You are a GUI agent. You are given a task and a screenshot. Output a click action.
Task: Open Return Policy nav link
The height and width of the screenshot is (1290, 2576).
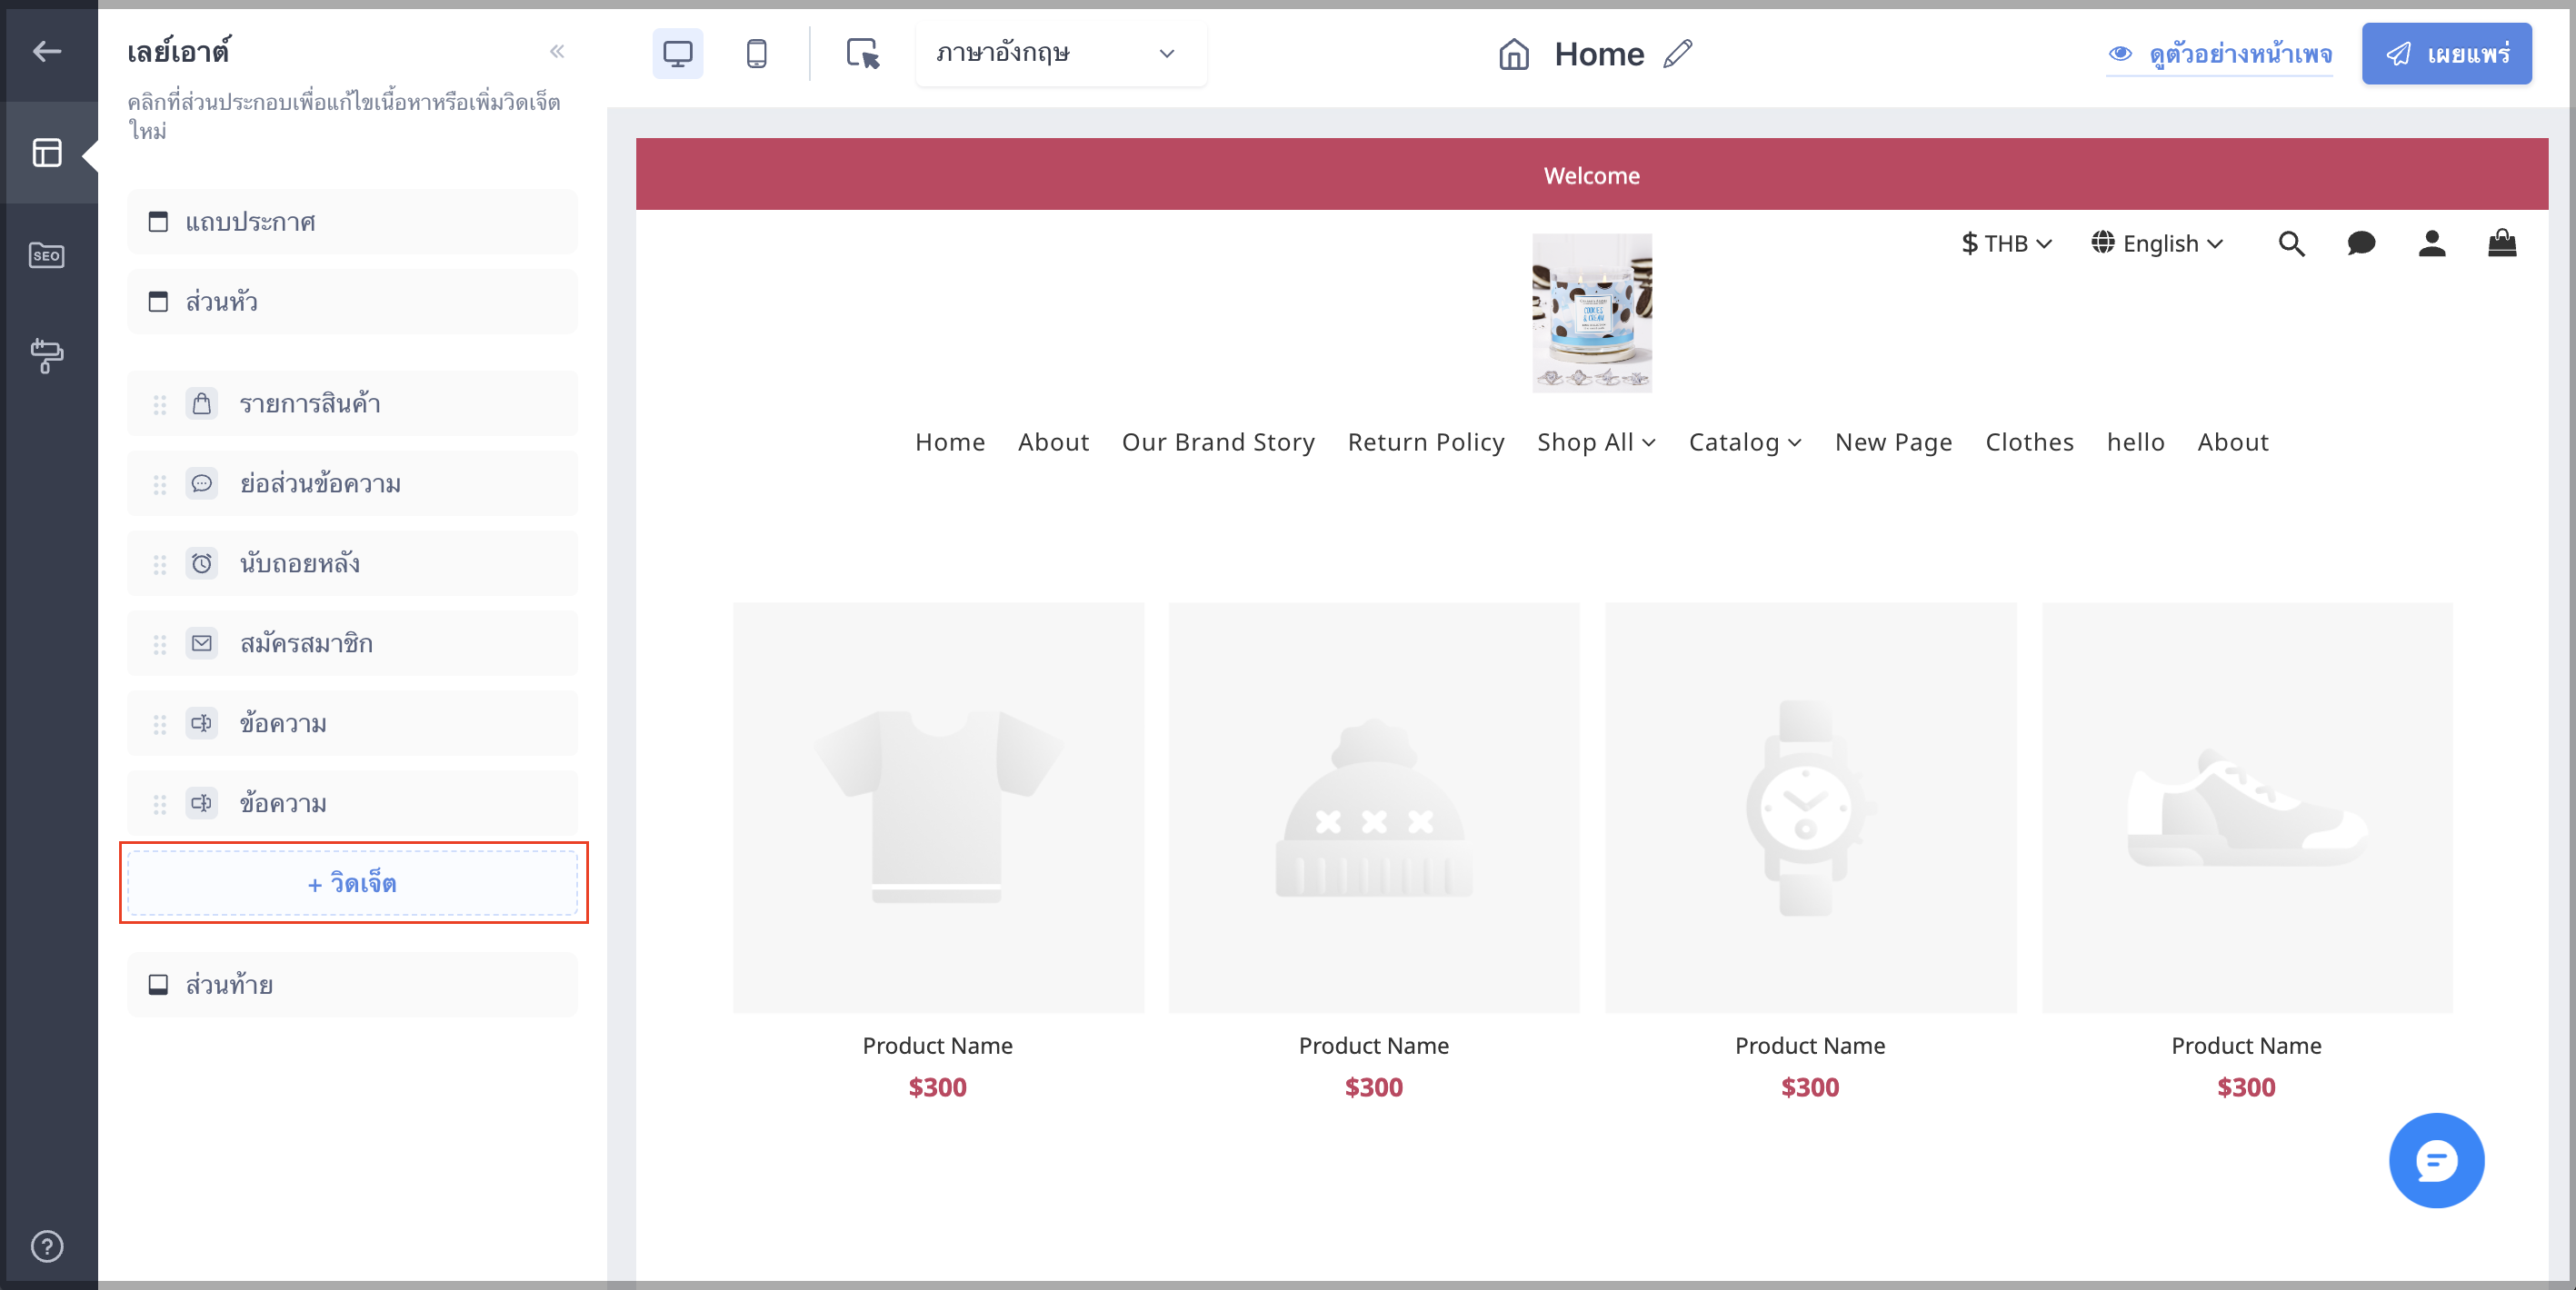pos(1426,442)
